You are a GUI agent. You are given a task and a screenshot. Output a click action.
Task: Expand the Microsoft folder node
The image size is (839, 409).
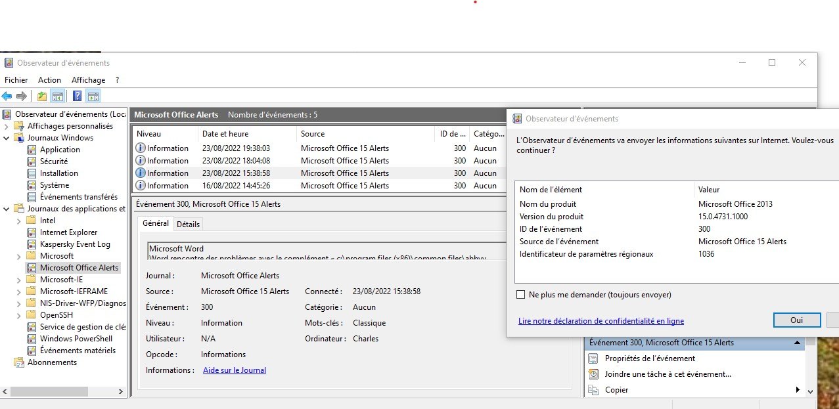(x=19, y=256)
